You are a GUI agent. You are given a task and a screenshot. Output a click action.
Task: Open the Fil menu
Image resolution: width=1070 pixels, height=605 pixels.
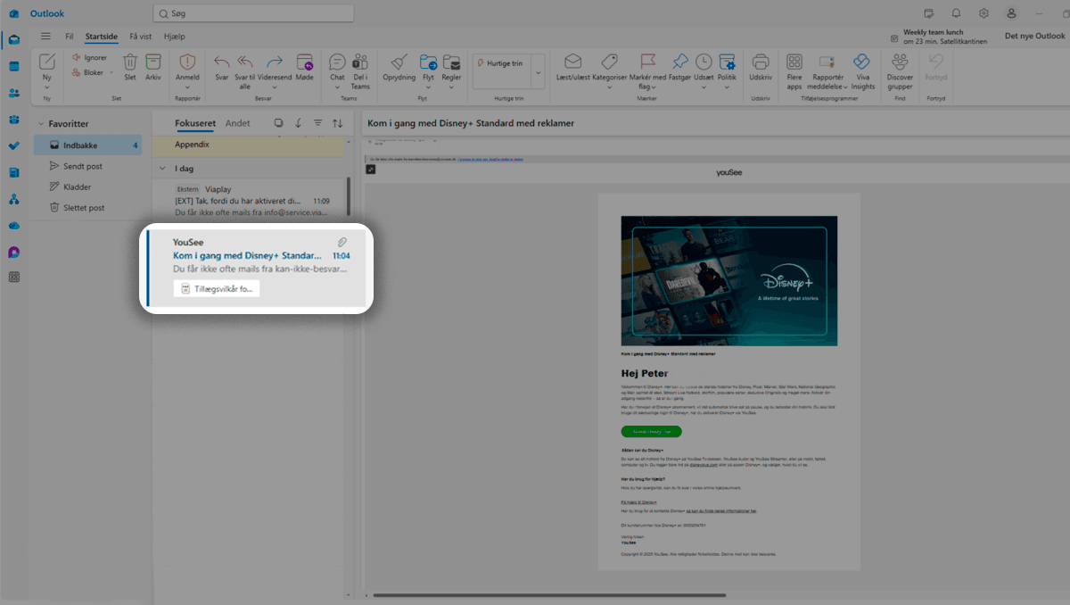69,37
